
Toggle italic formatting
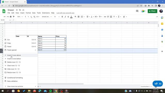(65, 17)
